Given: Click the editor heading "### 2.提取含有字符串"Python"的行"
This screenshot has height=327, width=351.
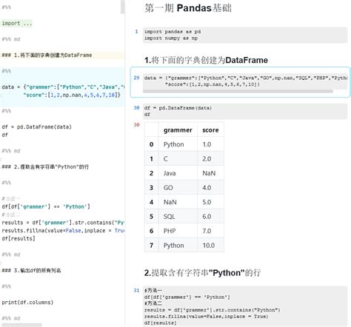Looking at the screenshot, I should [x=45, y=167].
